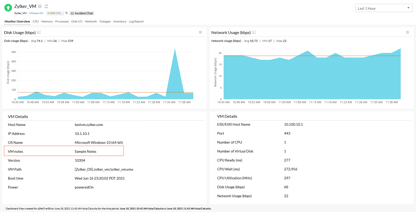Open the Log Report tab
Image resolution: width=416 pixels, height=212 pixels.
136,21
